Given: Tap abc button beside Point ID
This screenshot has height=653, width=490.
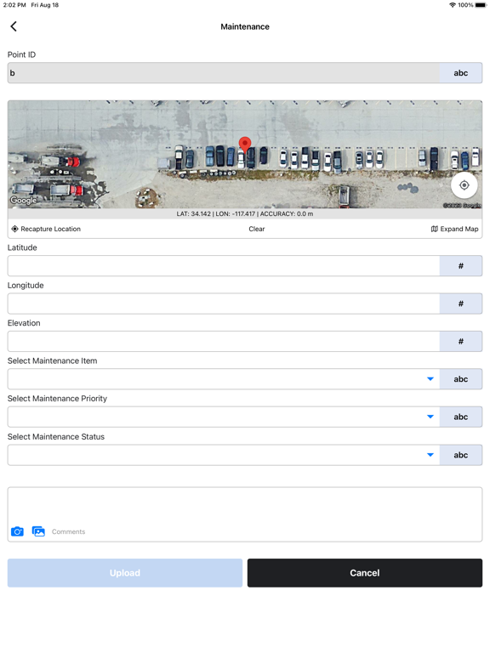Looking at the screenshot, I should tap(461, 73).
